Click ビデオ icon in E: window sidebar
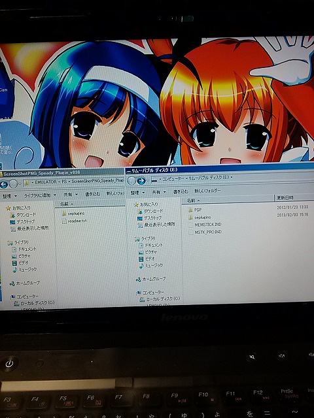The image size is (314, 418). click(141, 259)
